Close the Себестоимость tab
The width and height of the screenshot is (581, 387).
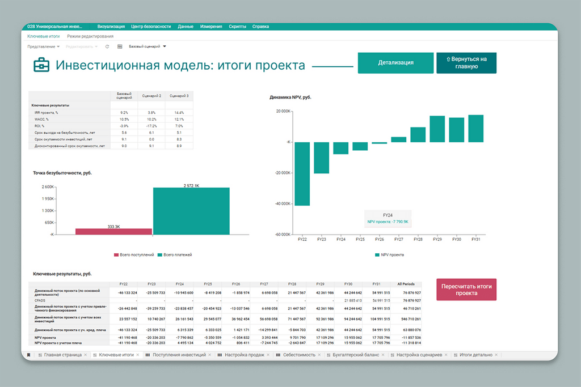320,355
